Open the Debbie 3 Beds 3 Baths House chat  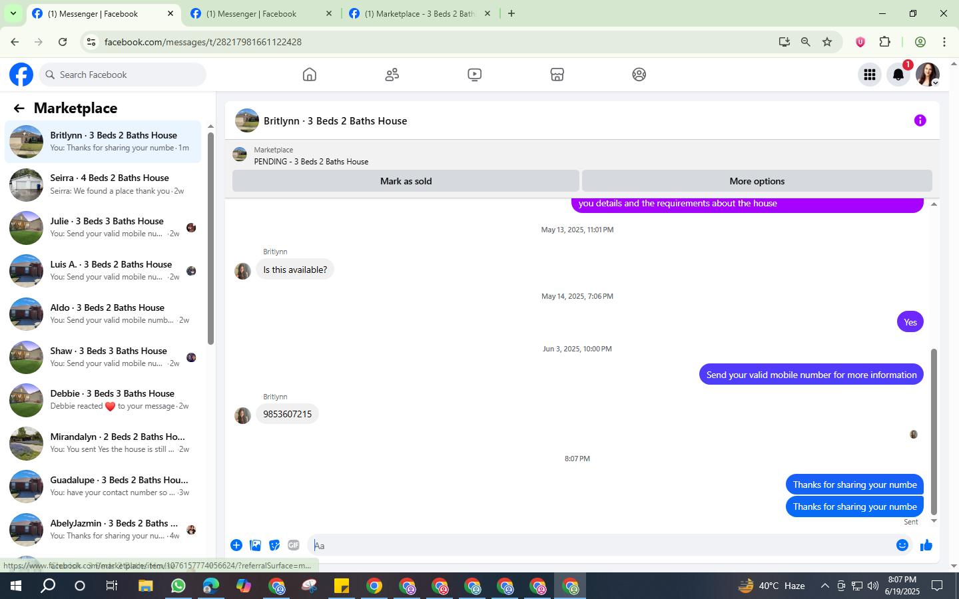coord(103,400)
